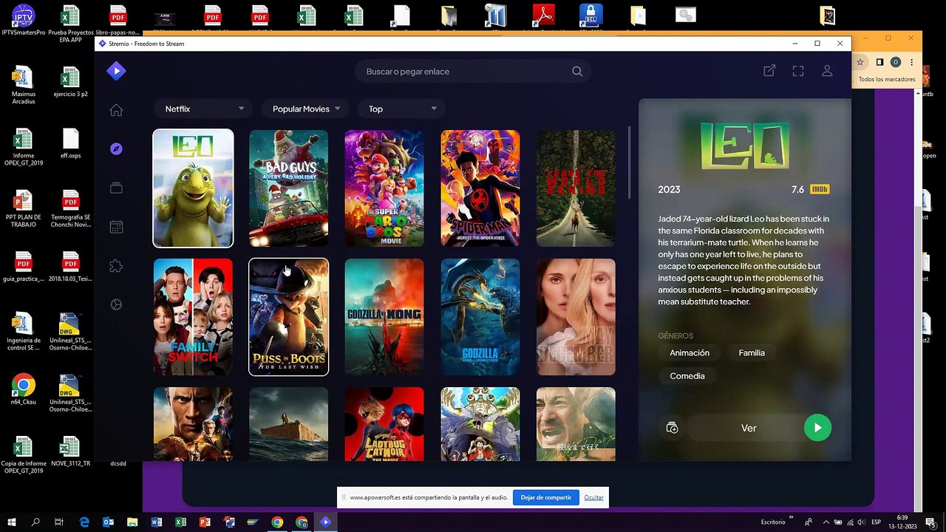Expand the Top sort dropdown
The height and width of the screenshot is (532, 946).
click(x=401, y=109)
